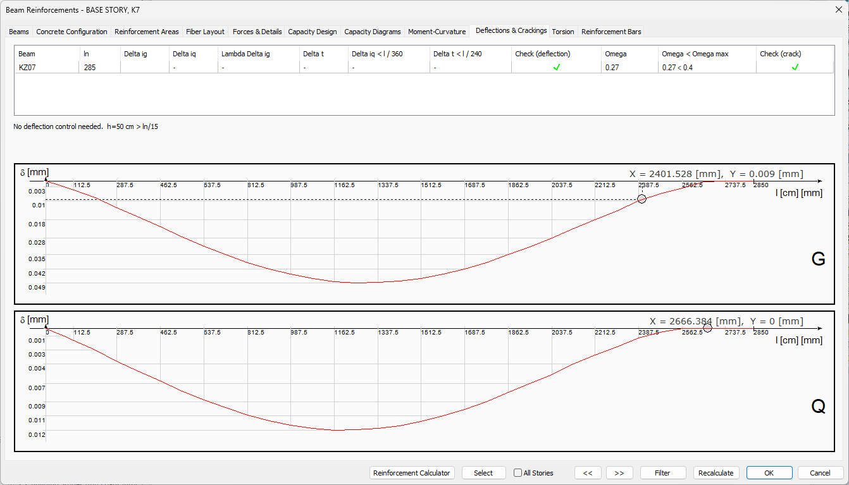The height and width of the screenshot is (485, 849).
Task: Go to previous beam with << button
Action: pos(588,473)
